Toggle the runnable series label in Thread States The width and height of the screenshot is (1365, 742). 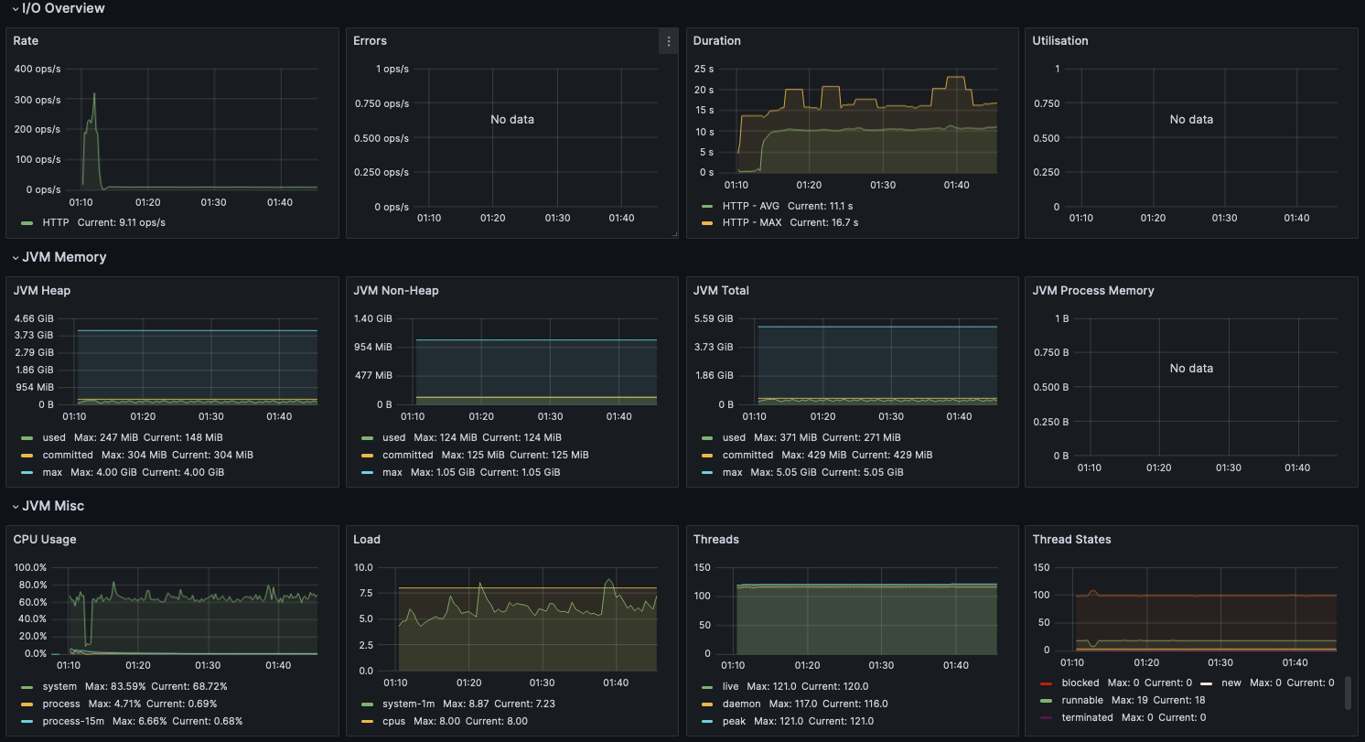pos(1082,700)
